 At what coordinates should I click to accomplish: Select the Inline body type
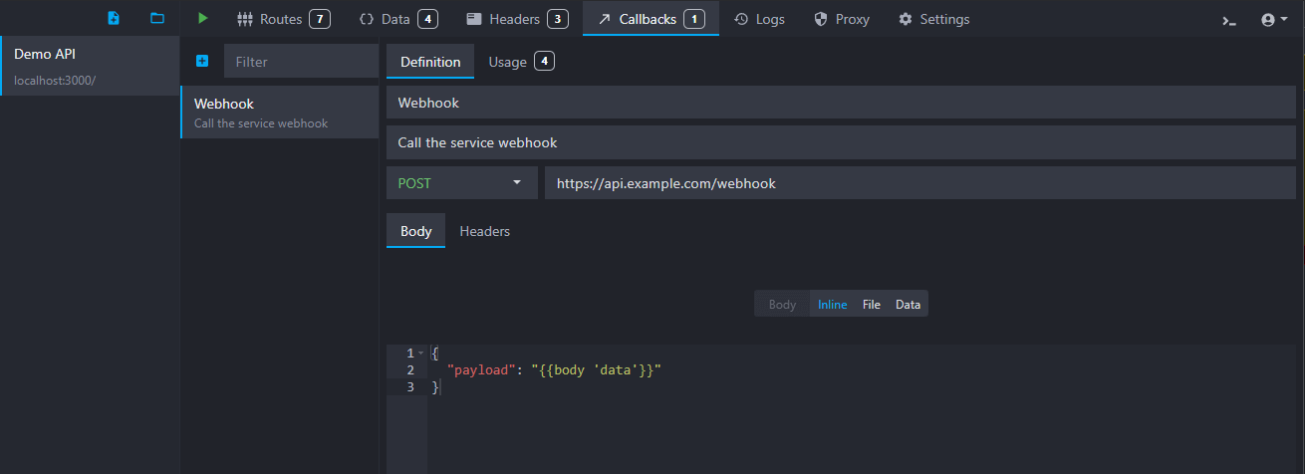tap(832, 305)
